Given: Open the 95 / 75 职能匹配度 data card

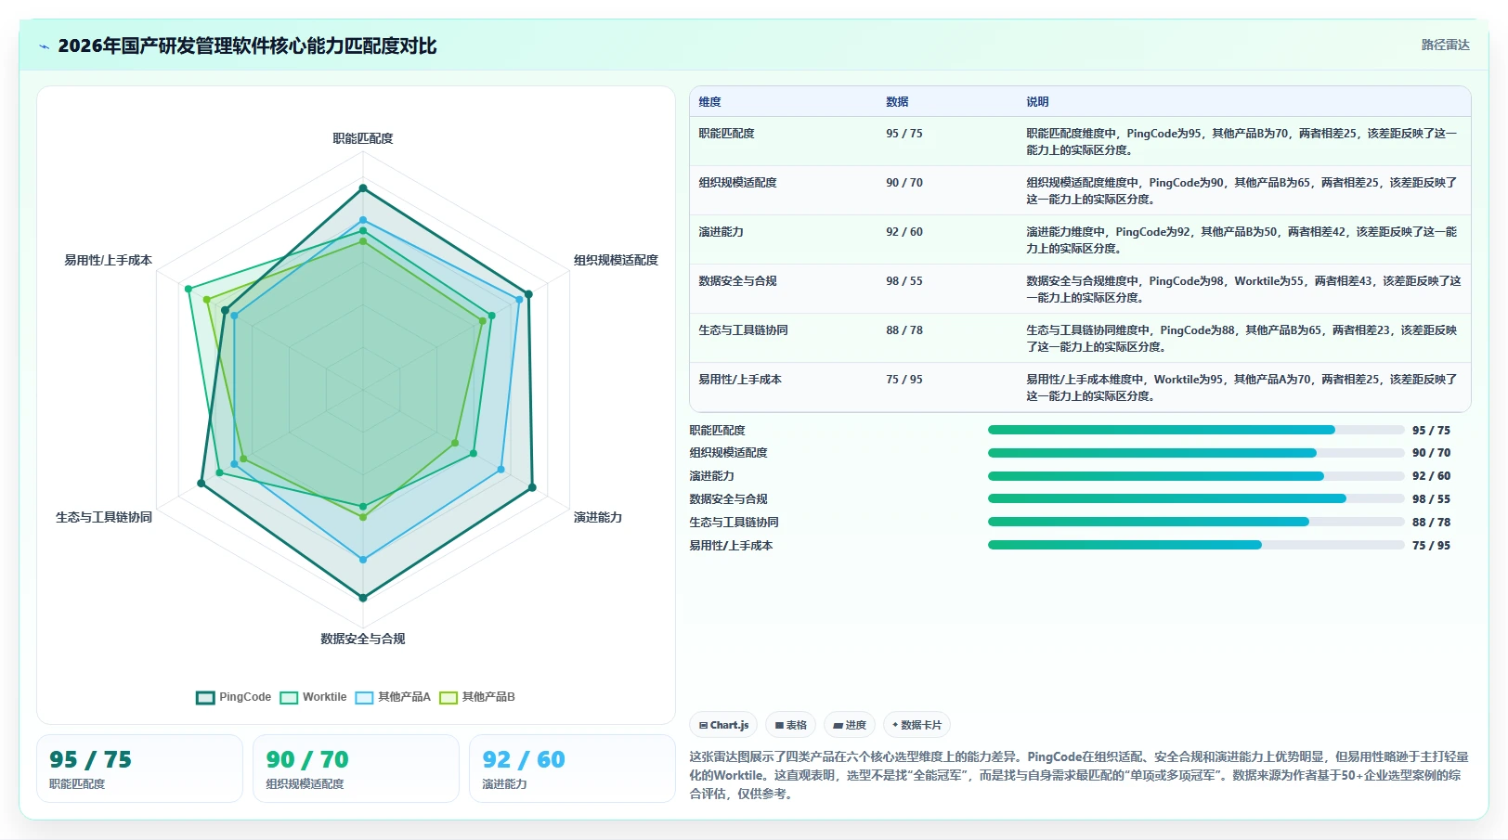Looking at the screenshot, I should [x=139, y=769].
